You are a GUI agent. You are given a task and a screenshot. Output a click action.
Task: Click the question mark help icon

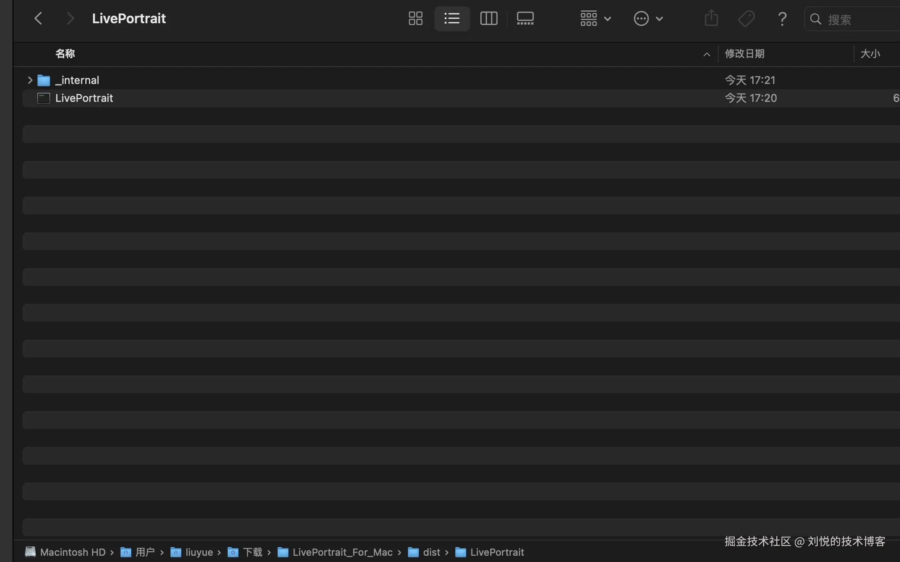782,19
